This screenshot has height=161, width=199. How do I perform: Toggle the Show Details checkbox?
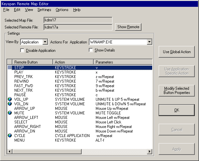[x=91, y=50]
